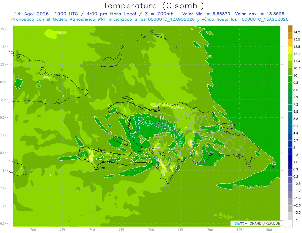Click the '6.5N' latitude axis label
Screen dimensions: 302x233
point(4,224)
